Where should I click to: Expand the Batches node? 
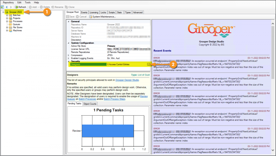point(7,15)
